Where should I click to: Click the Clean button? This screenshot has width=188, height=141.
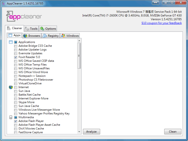(x=173, y=132)
